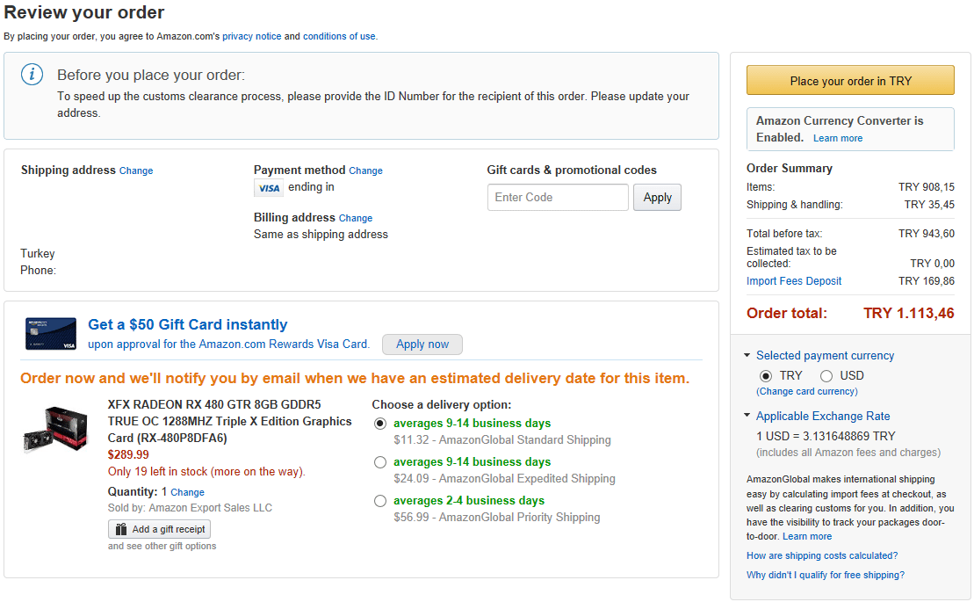Switch payment currency to USD
Screen dimensions: 974x602
point(826,376)
